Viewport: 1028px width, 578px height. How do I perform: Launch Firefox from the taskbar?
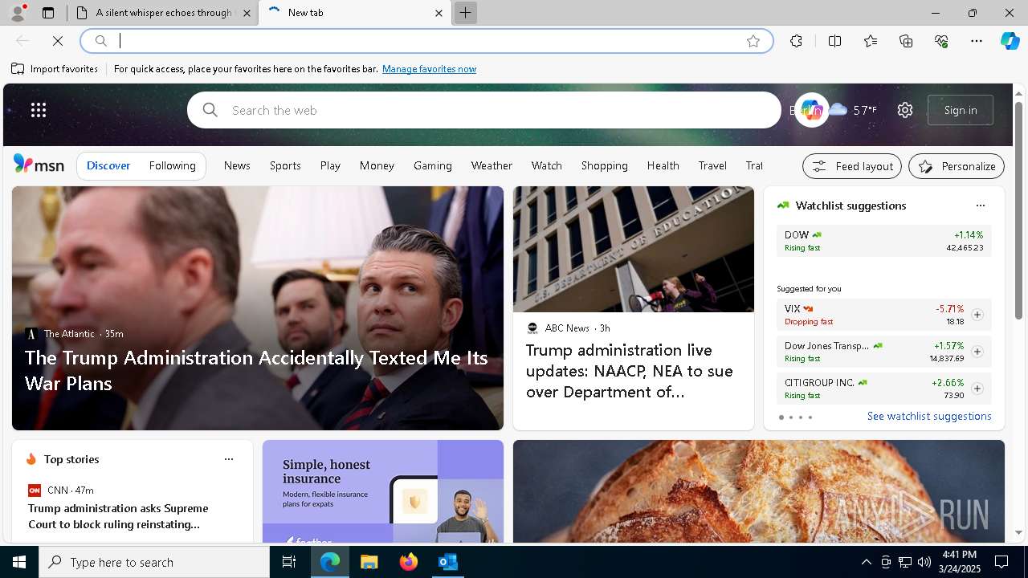coord(408,562)
